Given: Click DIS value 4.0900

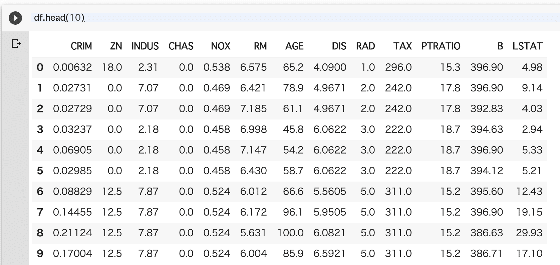Looking at the screenshot, I should (x=330, y=67).
